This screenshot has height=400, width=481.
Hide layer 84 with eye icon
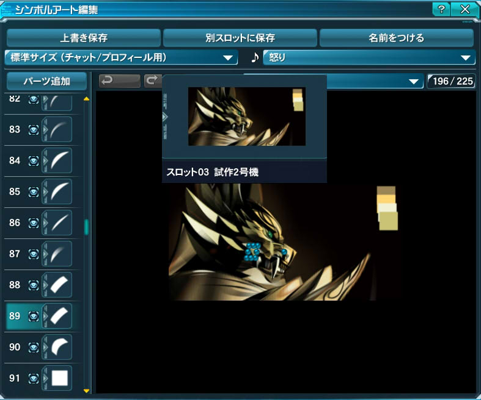(x=34, y=161)
